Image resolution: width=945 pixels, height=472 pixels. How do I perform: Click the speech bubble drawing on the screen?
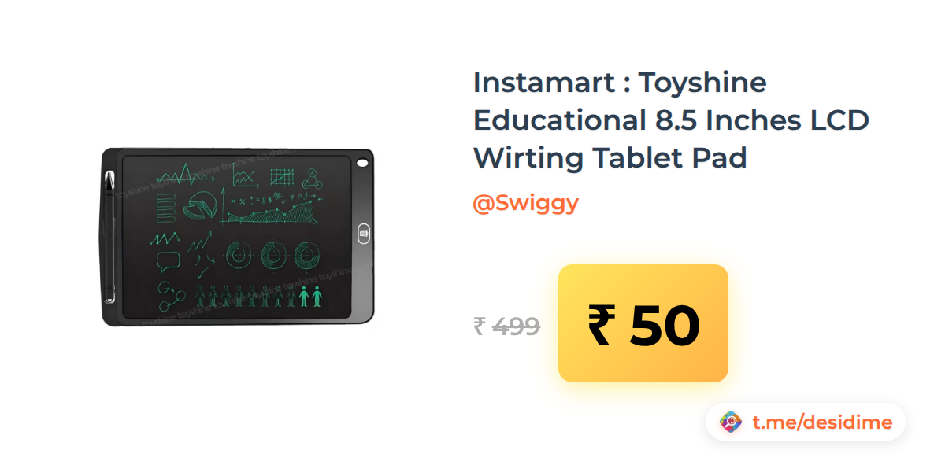(x=169, y=260)
